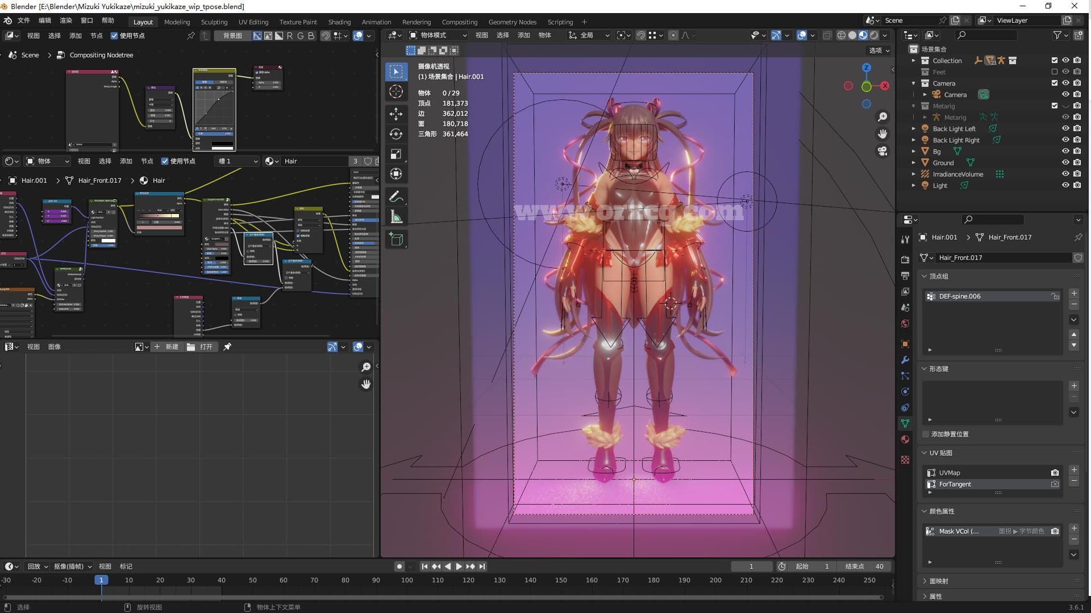1091x613 pixels.
Task: Select the DEF-spine.006 vertex group
Action: [992, 296]
